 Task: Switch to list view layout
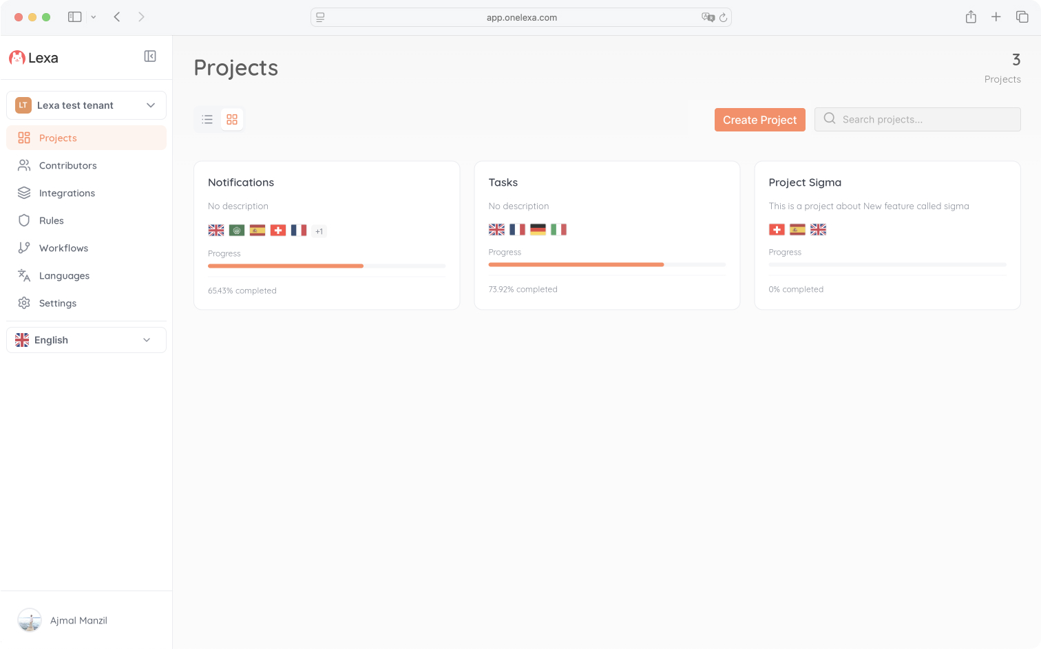point(207,119)
